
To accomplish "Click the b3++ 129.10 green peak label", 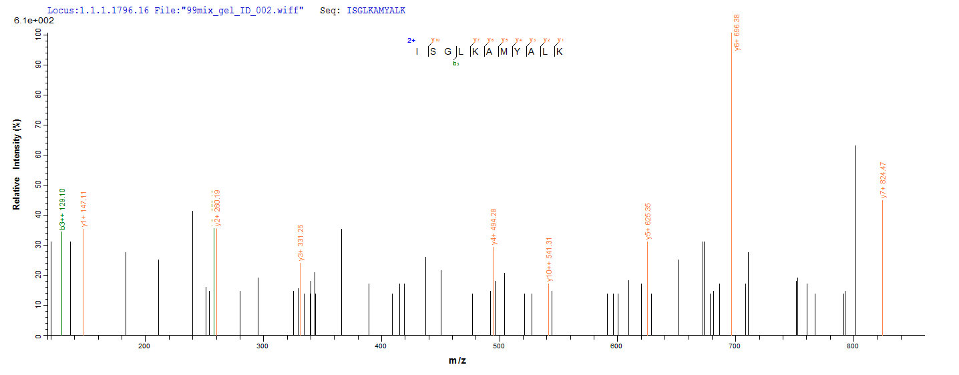I will point(62,209).
